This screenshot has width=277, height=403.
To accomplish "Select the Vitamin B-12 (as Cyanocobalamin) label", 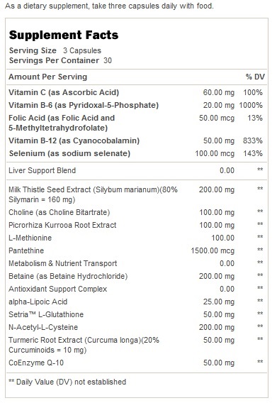I will click(x=74, y=140).
